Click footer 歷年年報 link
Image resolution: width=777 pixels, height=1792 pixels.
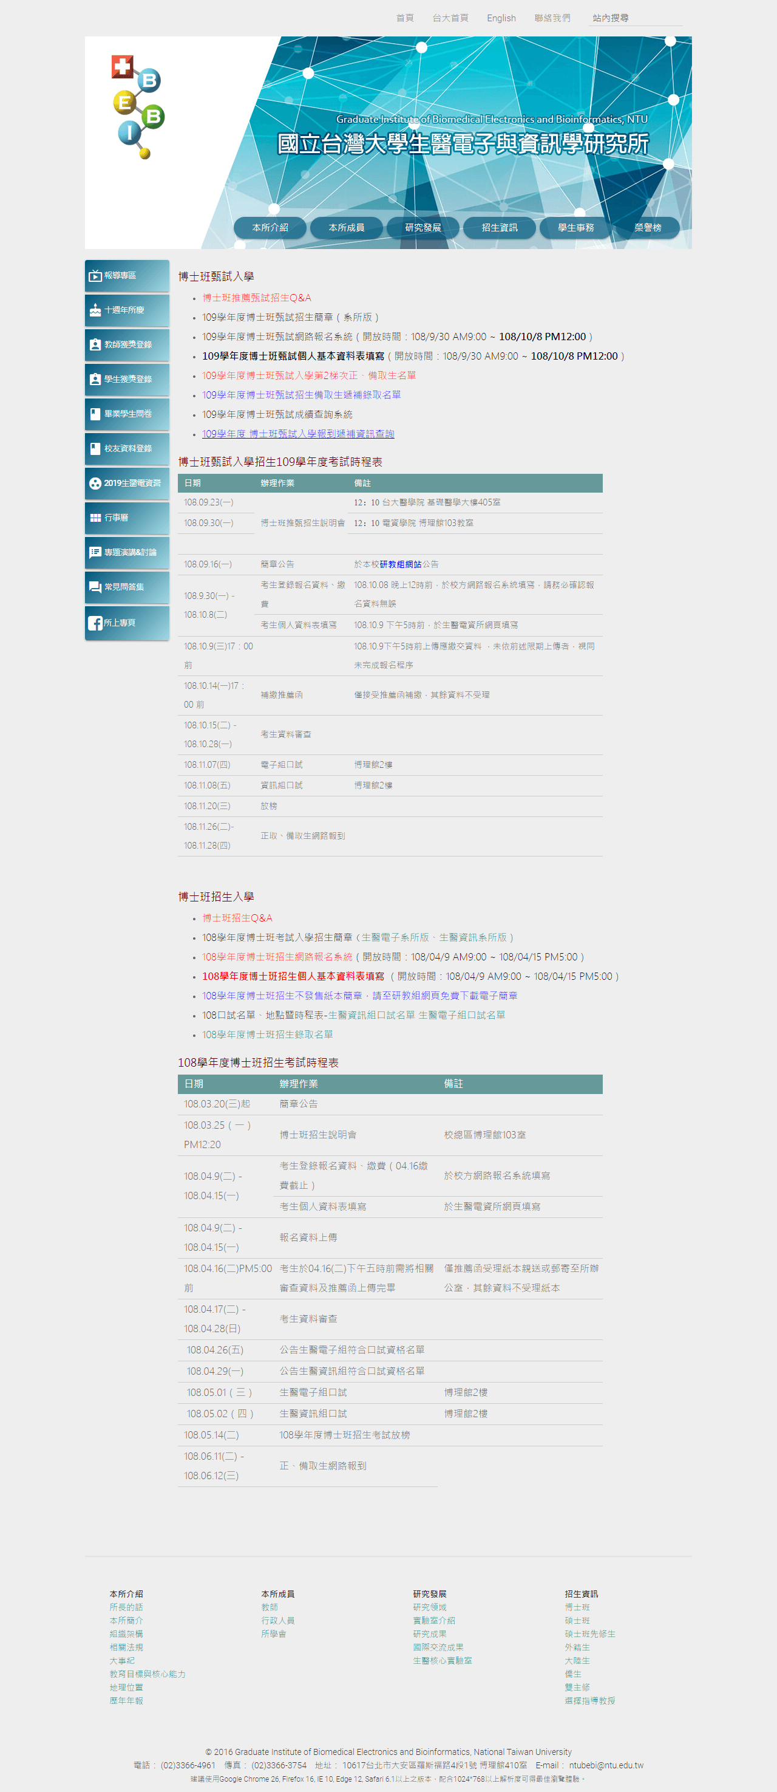(x=126, y=1701)
